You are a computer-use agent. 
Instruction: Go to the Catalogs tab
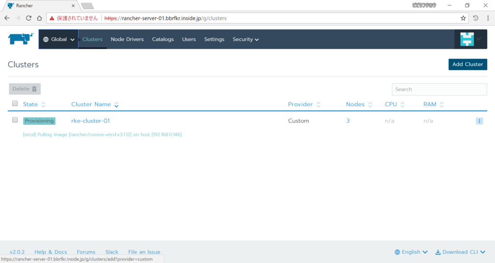pos(163,40)
